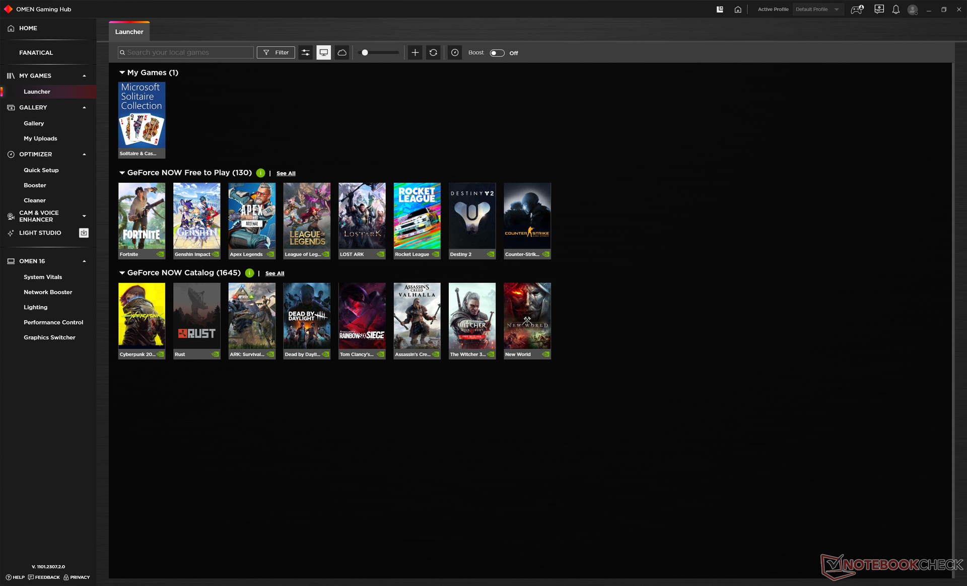Toggle the local games monitor view
The height and width of the screenshot is (586, 967).
pyautogui.click(x=324, y=52)
